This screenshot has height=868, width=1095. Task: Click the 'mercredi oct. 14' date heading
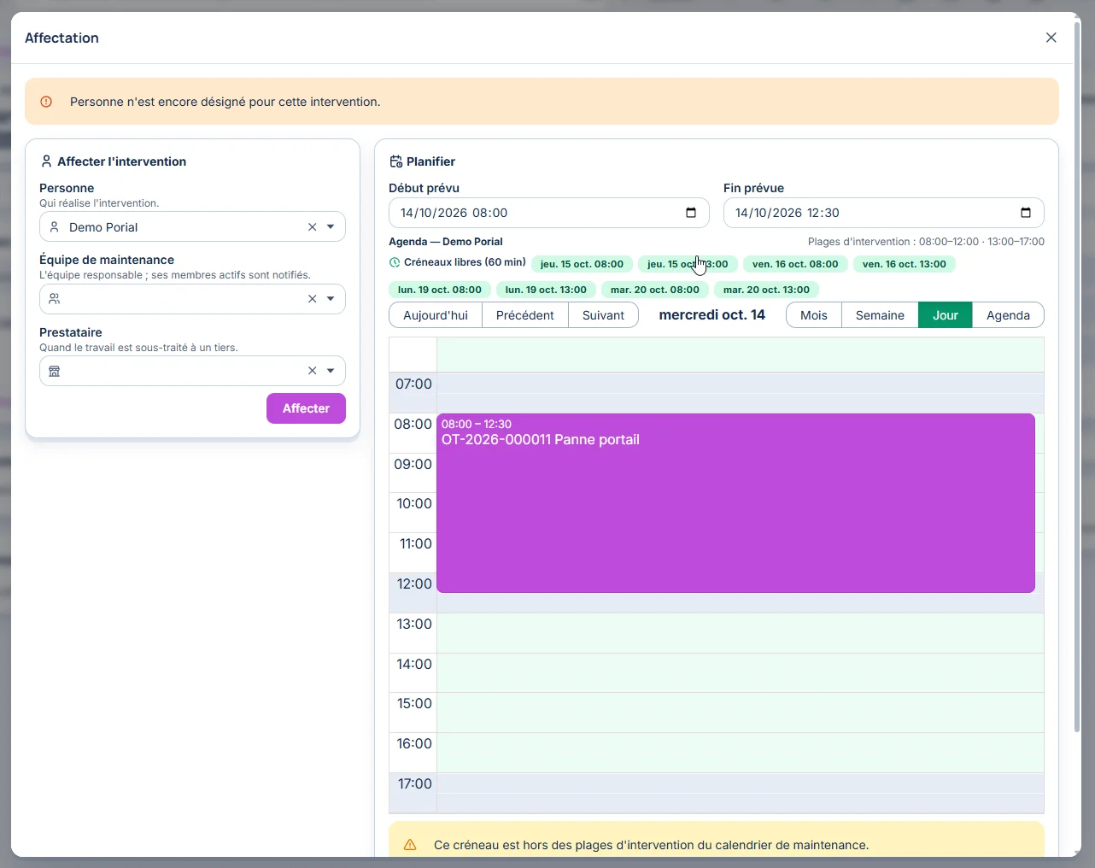click(x=712, y=315)
